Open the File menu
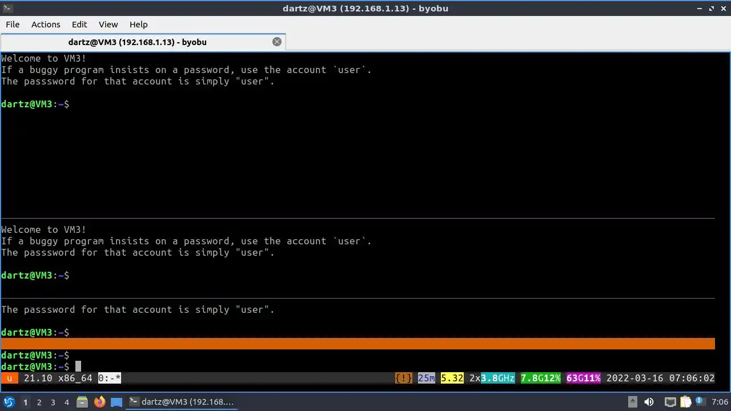Viewport: 731px width, 411px height. click(13, 25)
